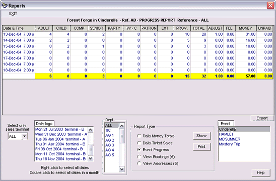276x181 pixels.
Task: Select AG 5 department
Action: point(112,155)
